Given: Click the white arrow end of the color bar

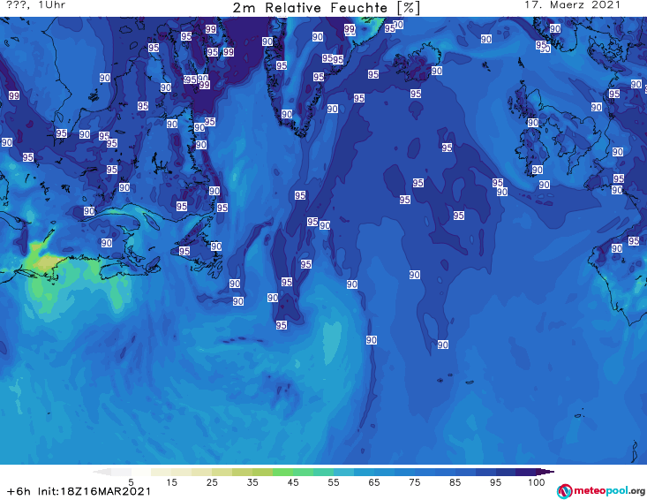Looking at the screenshot, I should point(102,472).
